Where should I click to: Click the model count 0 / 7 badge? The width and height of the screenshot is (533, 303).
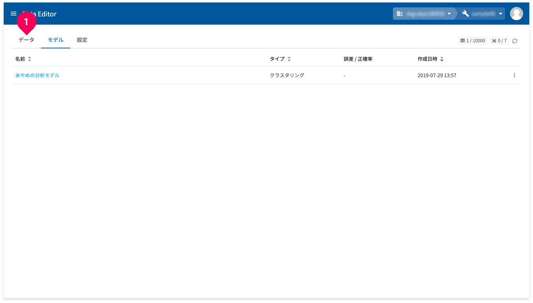(x=499, y=41)
